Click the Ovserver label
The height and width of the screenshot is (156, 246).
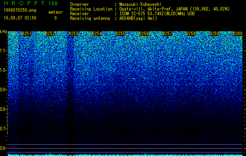[x=79, y=4]
